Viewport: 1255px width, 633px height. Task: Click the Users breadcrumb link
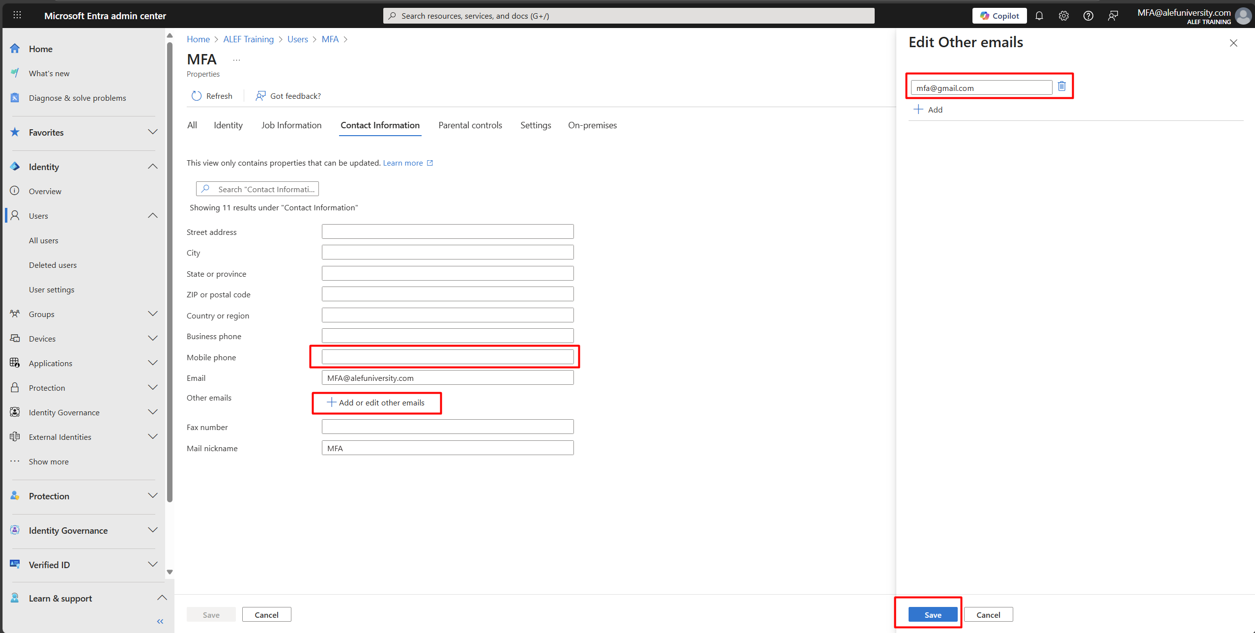coord(298,39)
